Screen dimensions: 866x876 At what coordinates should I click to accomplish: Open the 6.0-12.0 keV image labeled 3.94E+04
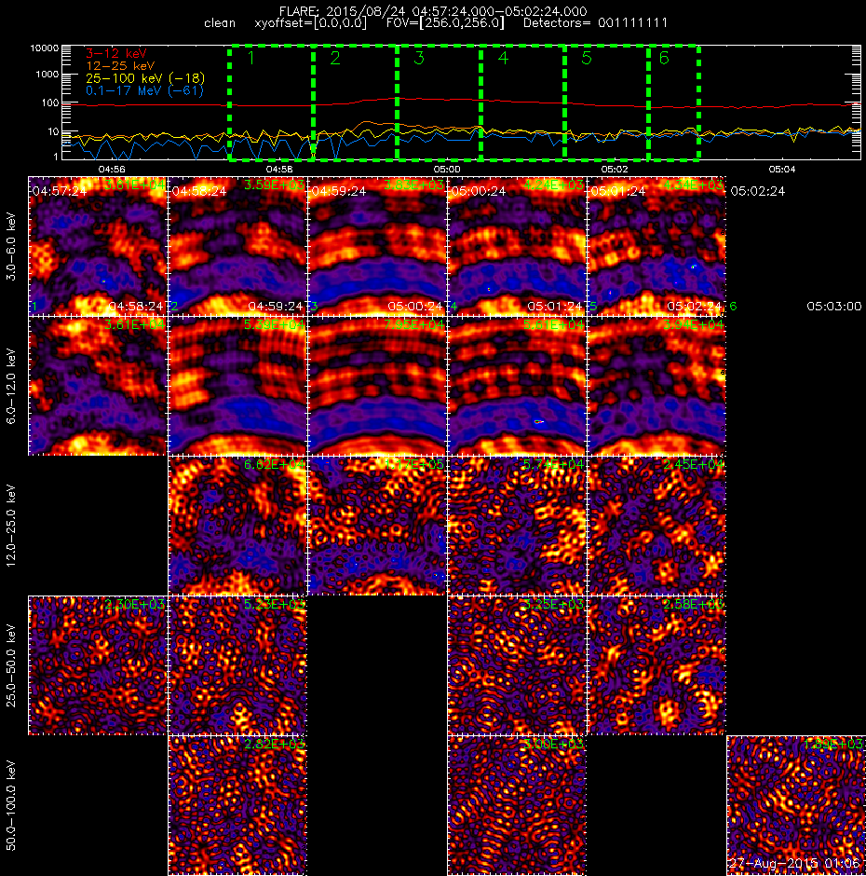tap(656, 386)
